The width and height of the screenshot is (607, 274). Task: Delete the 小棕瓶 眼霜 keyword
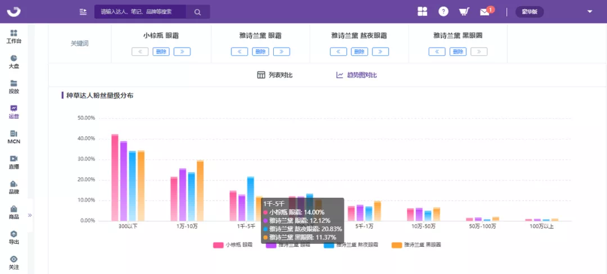(161, 52)
